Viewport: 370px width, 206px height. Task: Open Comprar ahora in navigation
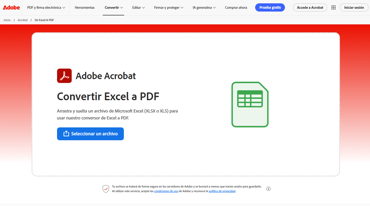tap(236, 7)
